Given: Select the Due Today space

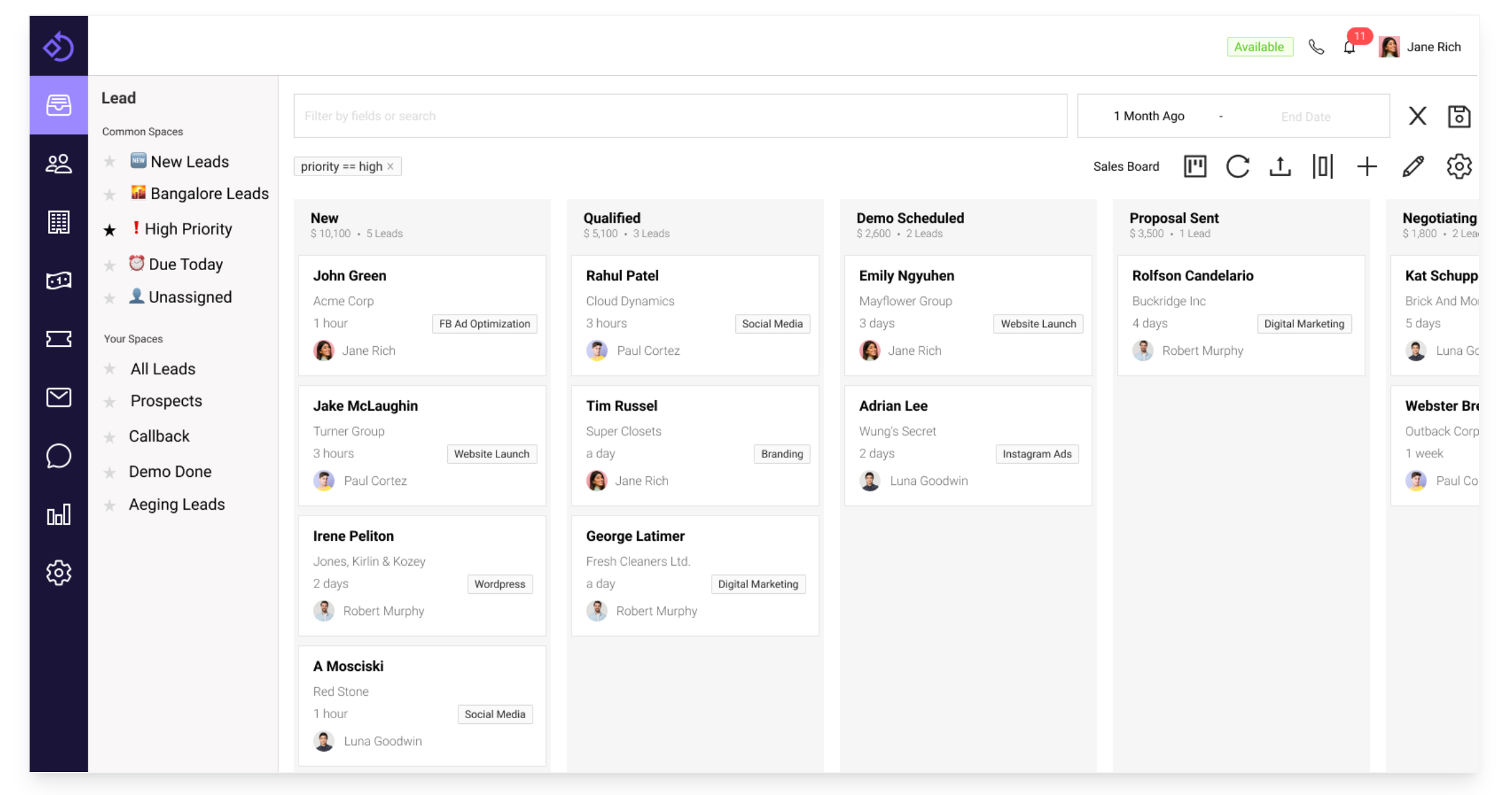Looking at the screenshot, I should [x=185, y=264].
